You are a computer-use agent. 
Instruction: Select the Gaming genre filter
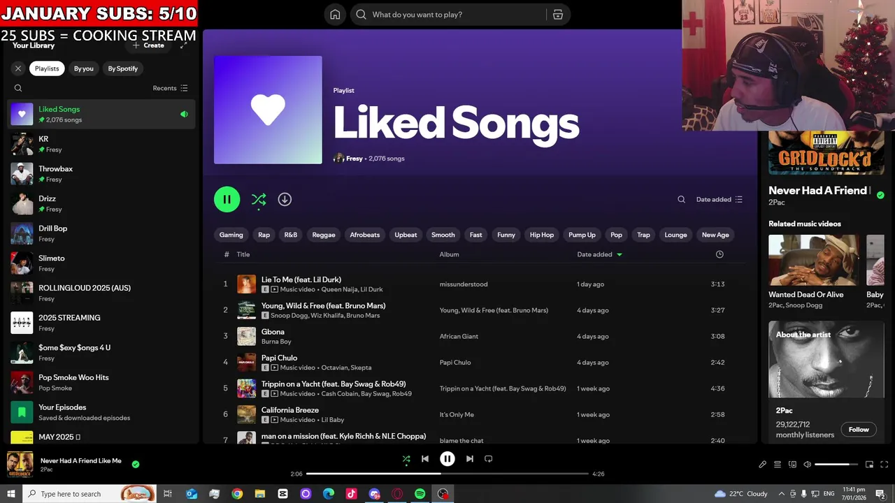click(x=231, y=235)
